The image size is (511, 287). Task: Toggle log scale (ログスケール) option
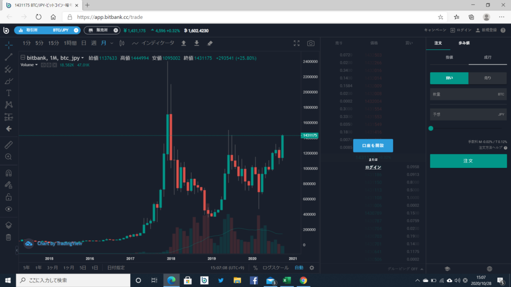tap(275, 268)
